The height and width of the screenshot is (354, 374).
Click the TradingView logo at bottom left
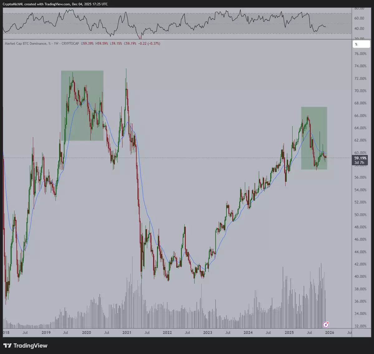[26, 346]
